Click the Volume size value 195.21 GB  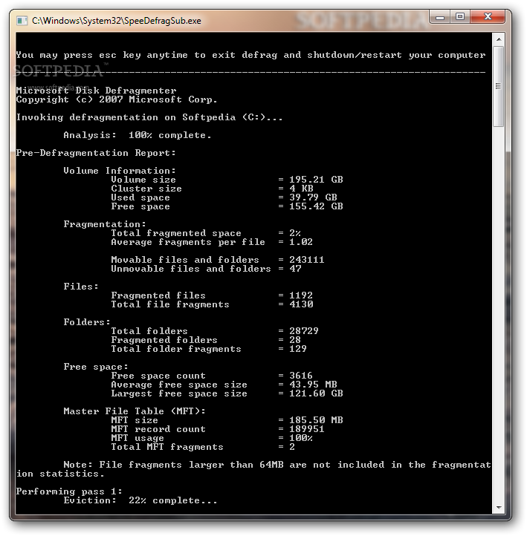316,180
